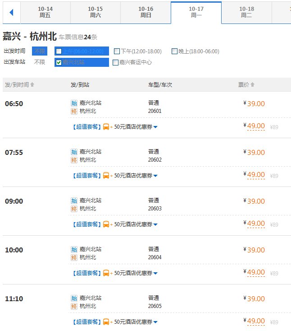The image size is (291, 331).
Task: Click start-station icon for 10:00 bus
Action: coord(74,249)
